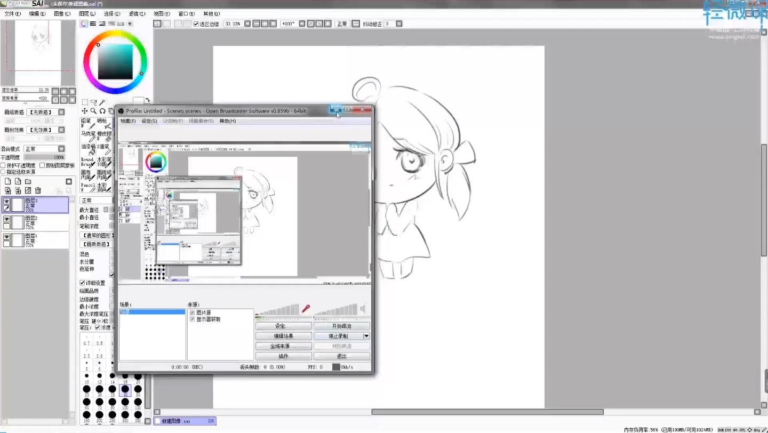Toggle the 图片源 source checkbox in OBS
The height and width of the screenshot is (433, 768).
coord(193,312)
